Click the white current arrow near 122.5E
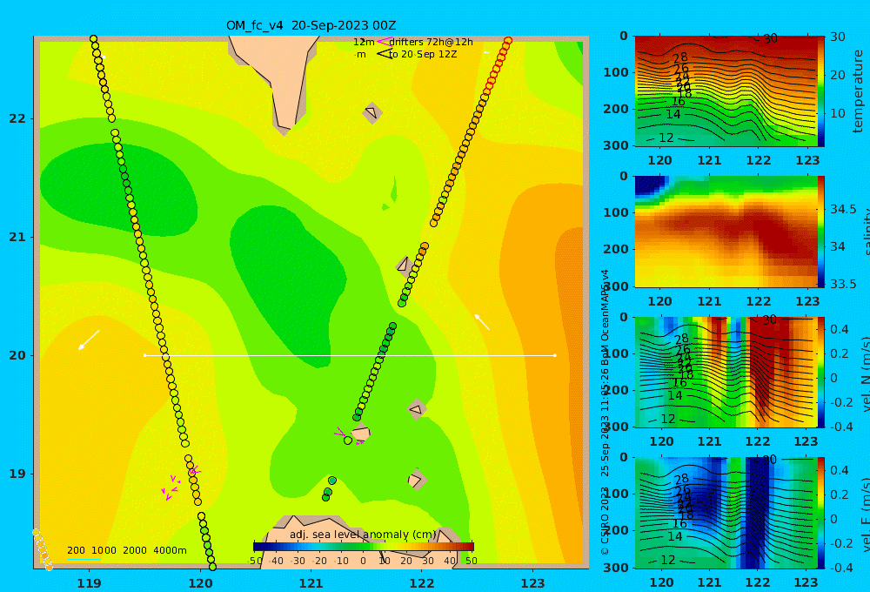The height and width of the screenshot is (592, 870). click(482, 322)
